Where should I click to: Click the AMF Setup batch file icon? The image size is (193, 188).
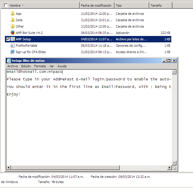12,39
